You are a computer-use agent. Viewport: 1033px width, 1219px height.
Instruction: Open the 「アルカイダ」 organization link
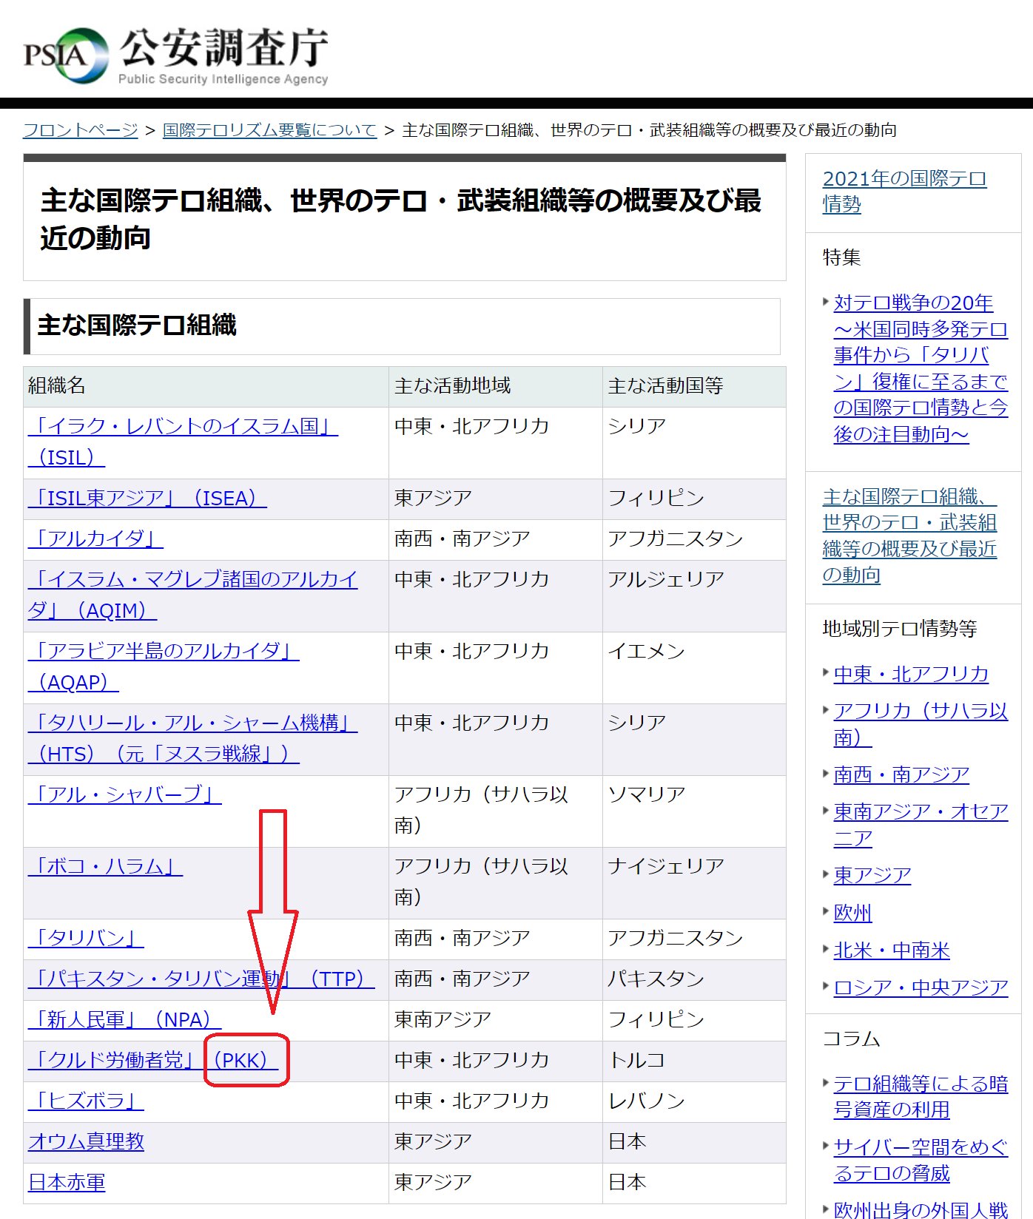(95, 538)
